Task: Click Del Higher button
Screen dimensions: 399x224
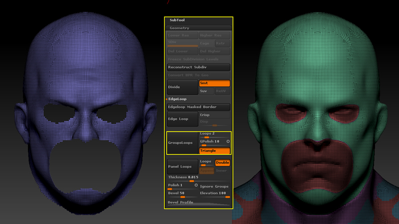Action: (x=215, y=51)
